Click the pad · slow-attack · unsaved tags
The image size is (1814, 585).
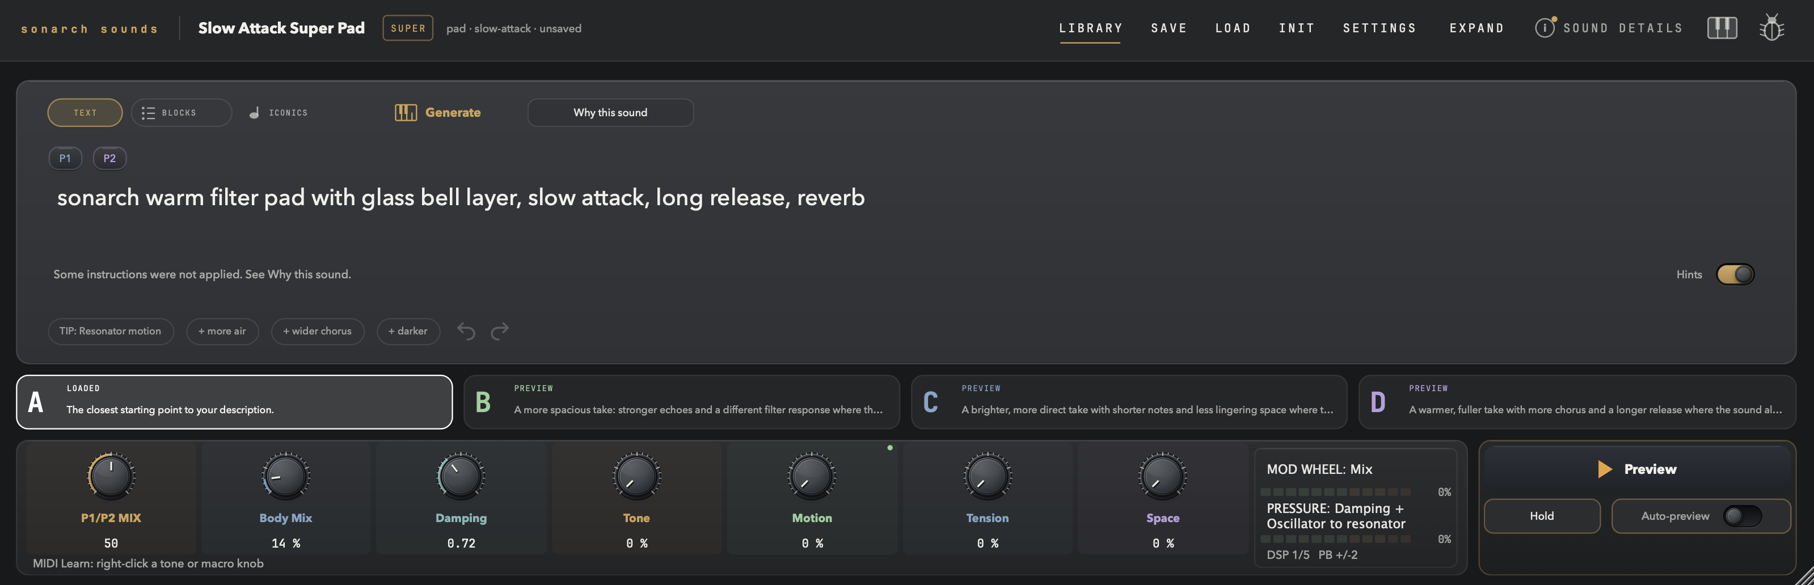[513, 29]
